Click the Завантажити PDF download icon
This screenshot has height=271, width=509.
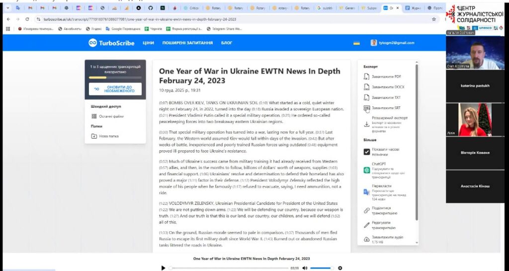point(367,77)
